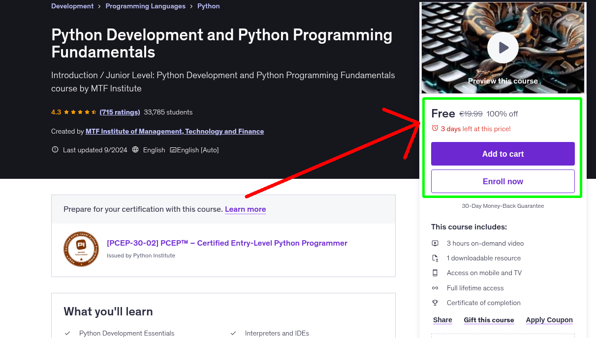The image size is (596, 338).
Task: Click the 33,785 students text
Action: coord(168,112)
